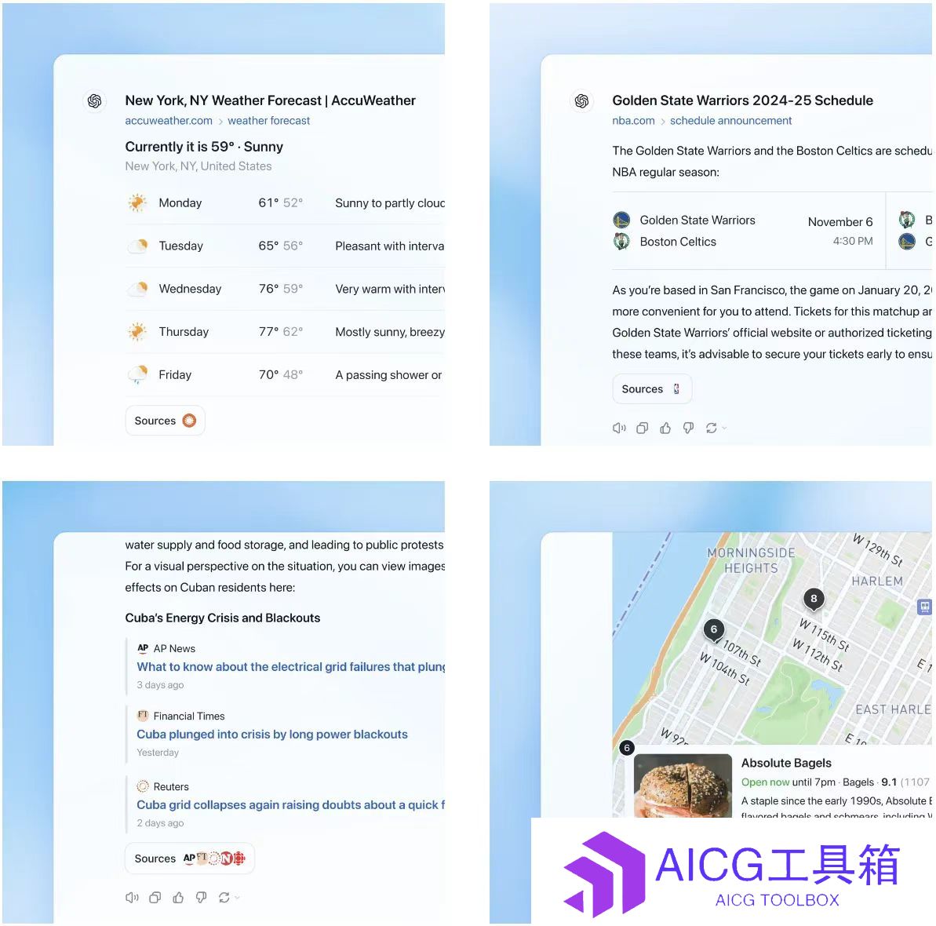Thumbs up the Warriors schedule answer
The image size is (936, 926).
pos(665,428)
